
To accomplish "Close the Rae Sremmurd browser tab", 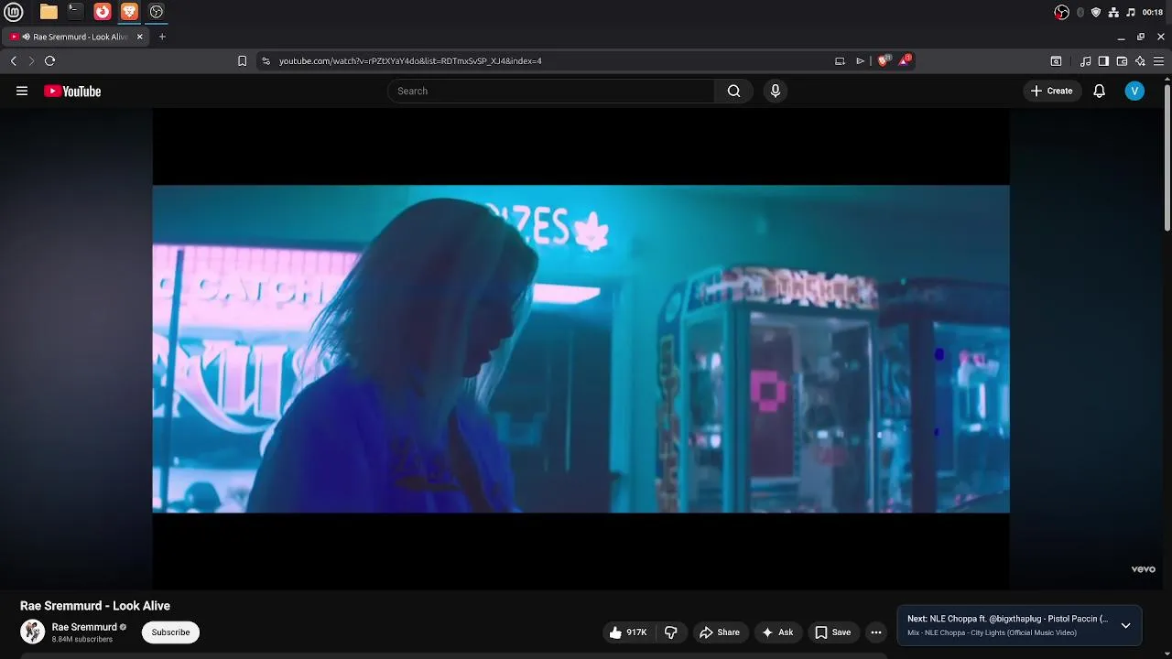I will 140,37.
